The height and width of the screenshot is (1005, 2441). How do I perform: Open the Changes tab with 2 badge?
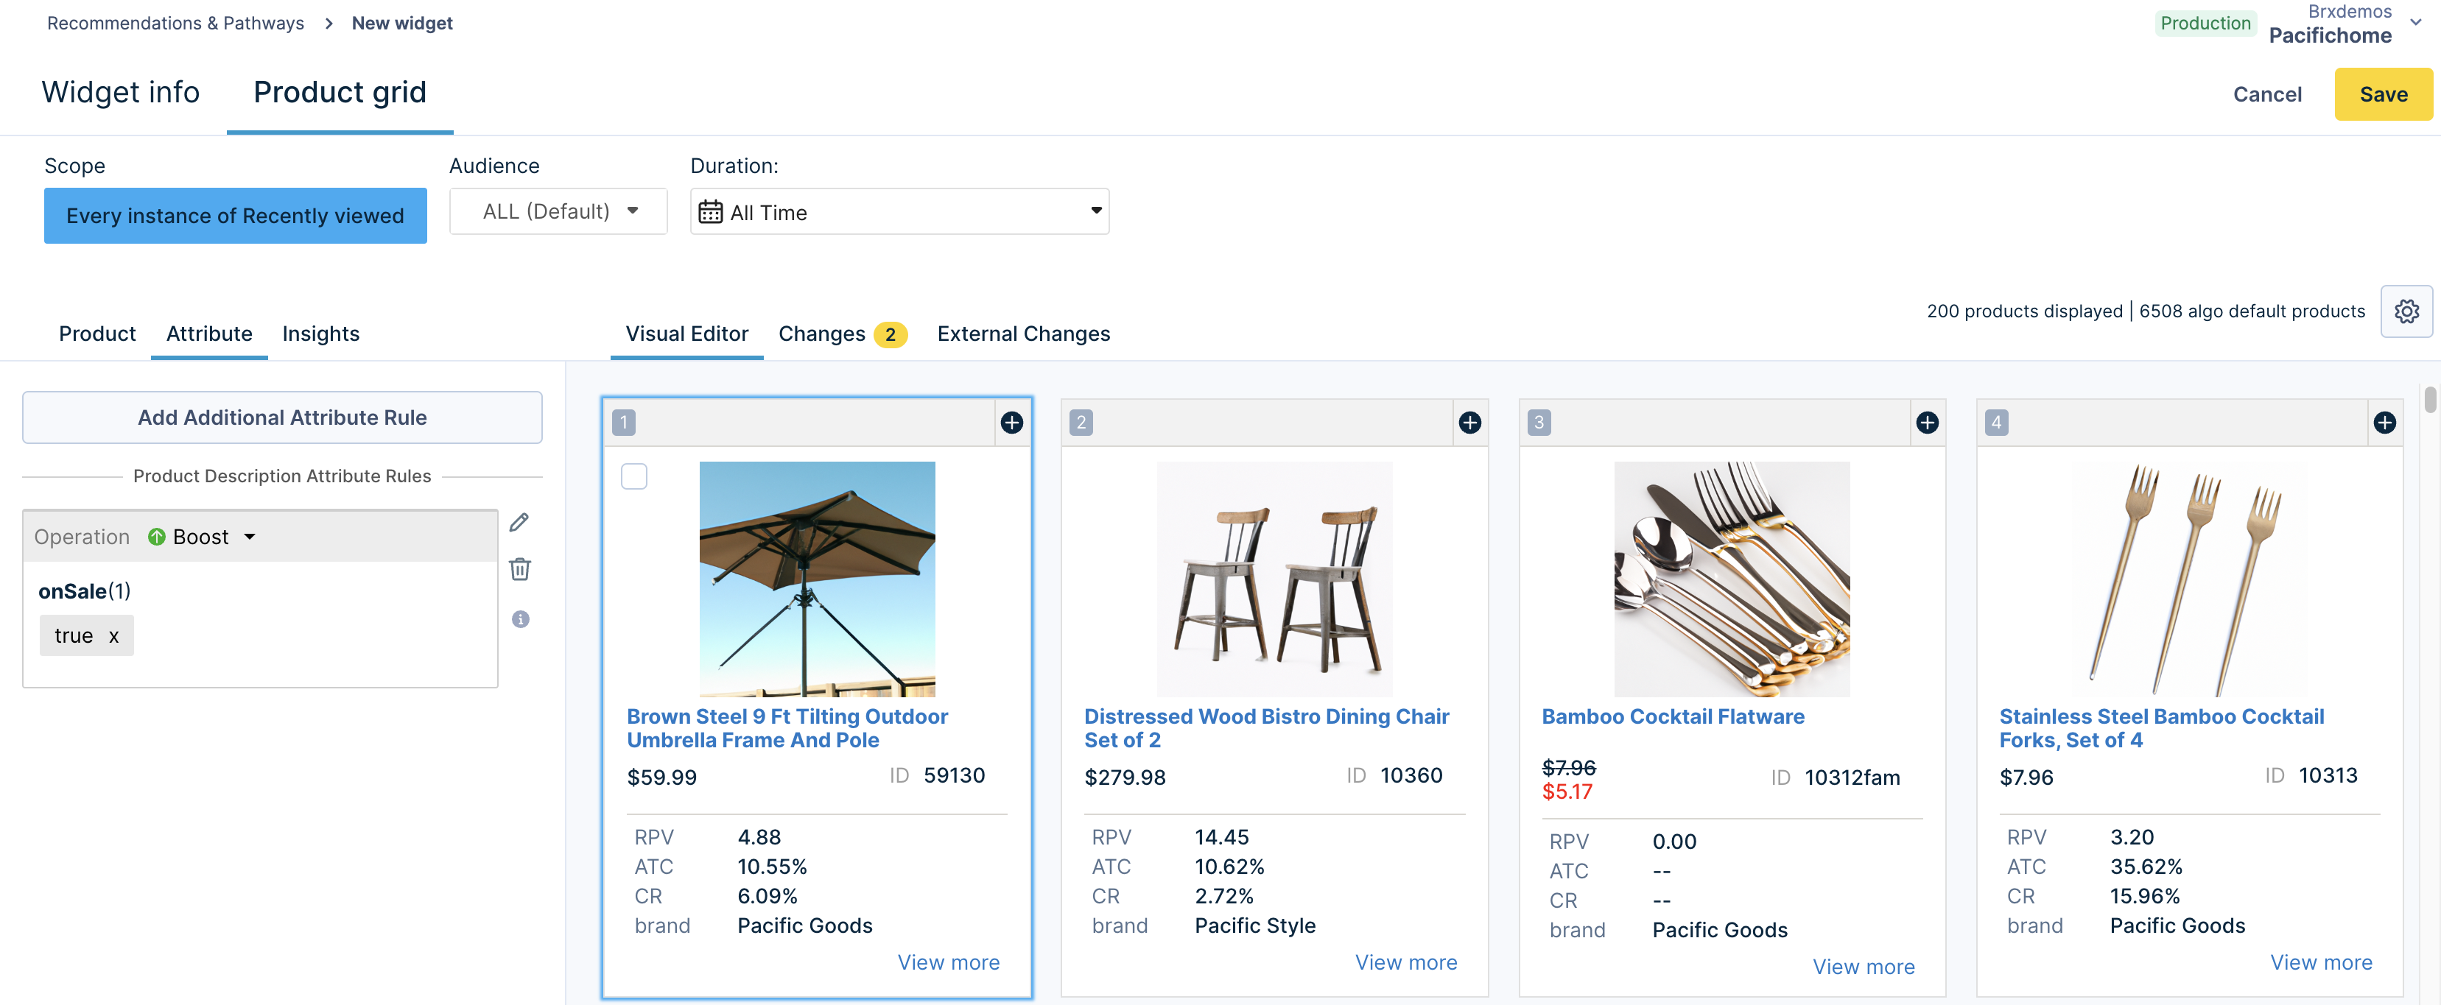(x=843, y=334)
